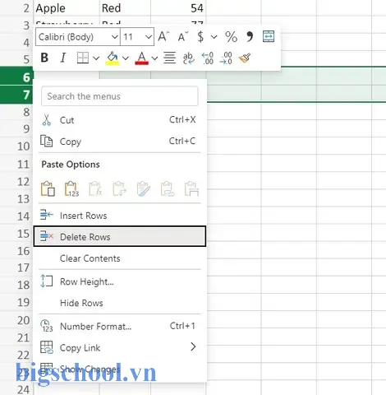The height and width of the screenshot is (395, 386).
Task: Click the Copy Link icon
Action: tap(47, 347)
